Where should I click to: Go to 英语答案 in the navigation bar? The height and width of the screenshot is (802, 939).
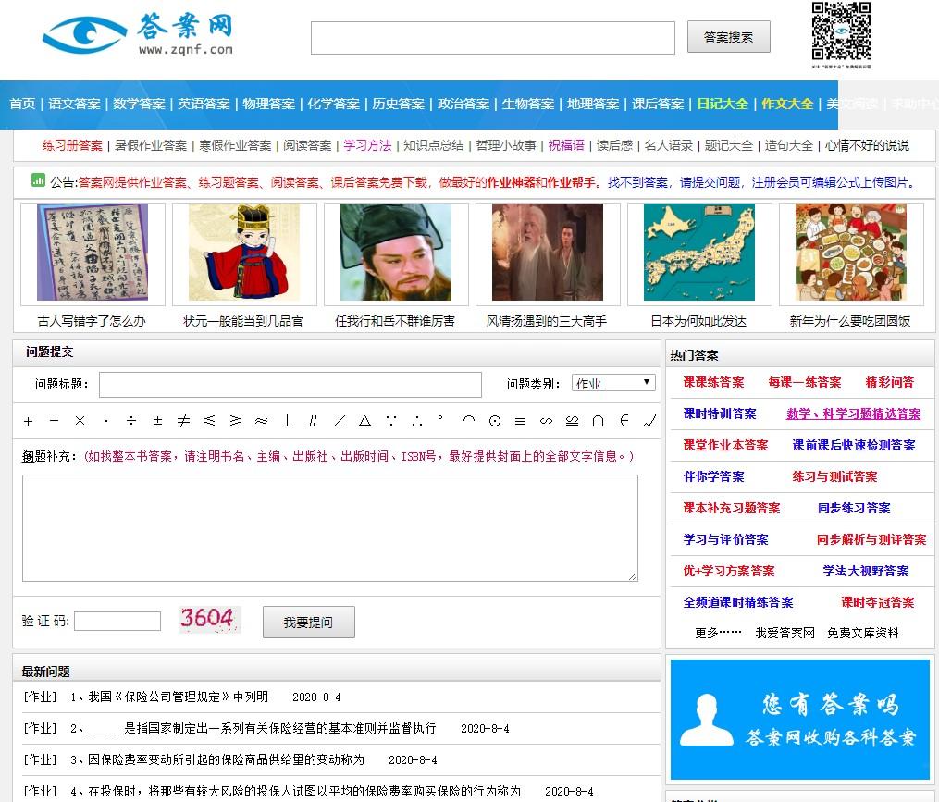[x=204, y=104]
